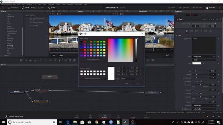Image resolution: width=223 pixels, height=125 pixels.
Task: Add a Text node from the toolbar
Action: point(30,60)
